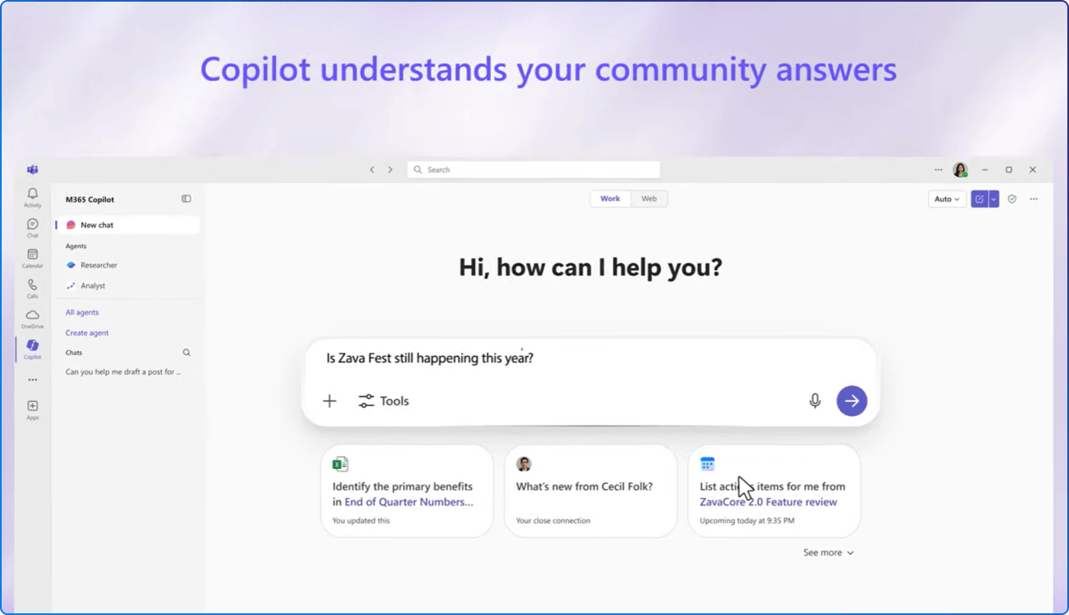The width and height of the screenshot is (1069, 615).
Task: Go back with the left arrow
Action: tap(372, 170)
